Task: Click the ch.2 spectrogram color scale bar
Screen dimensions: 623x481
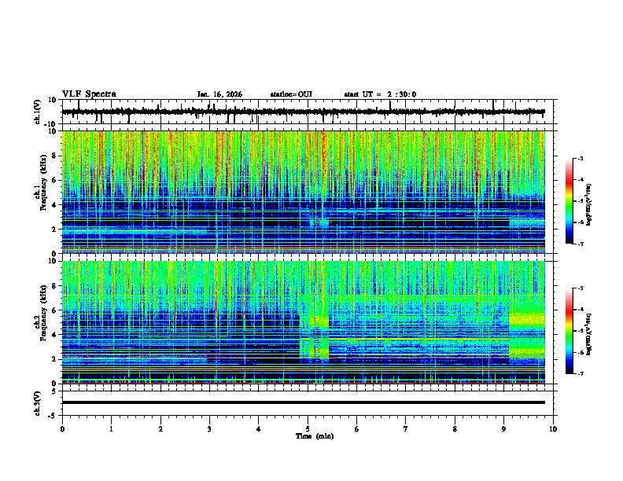Action: point(570,331)
